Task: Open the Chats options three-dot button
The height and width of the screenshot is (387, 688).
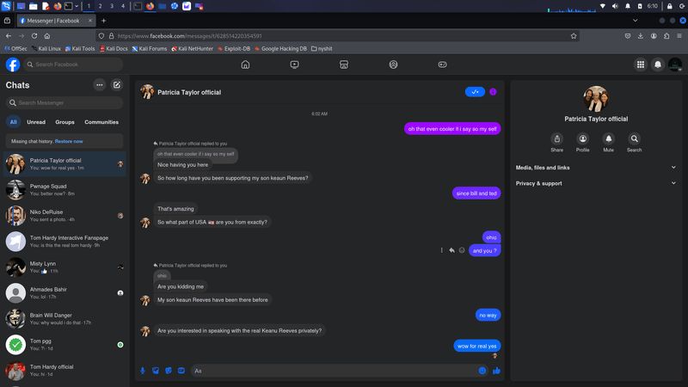Action: click(x=100, y=85)
